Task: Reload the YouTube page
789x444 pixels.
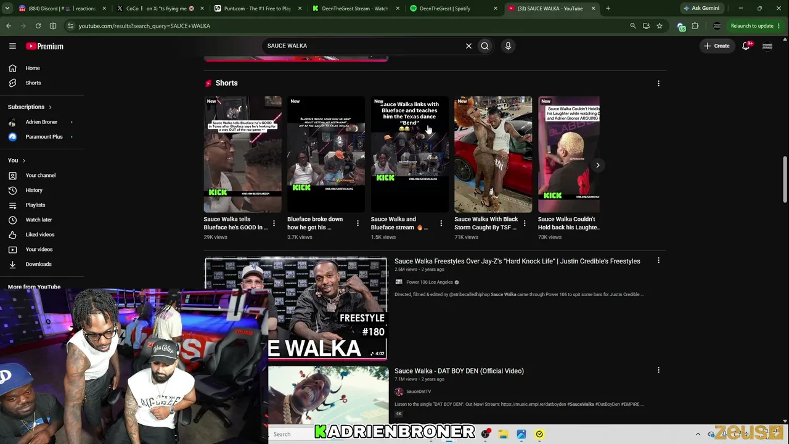Action: click(x=38, y=26)
